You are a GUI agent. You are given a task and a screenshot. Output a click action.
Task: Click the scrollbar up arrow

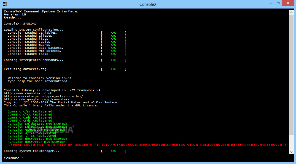click(x=291, y=12)
